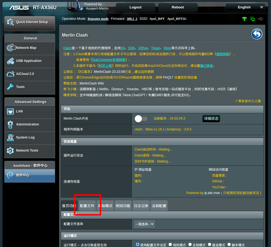Open Network Map menu item label
Screen dimensions: 271x247
pos(26,48)
